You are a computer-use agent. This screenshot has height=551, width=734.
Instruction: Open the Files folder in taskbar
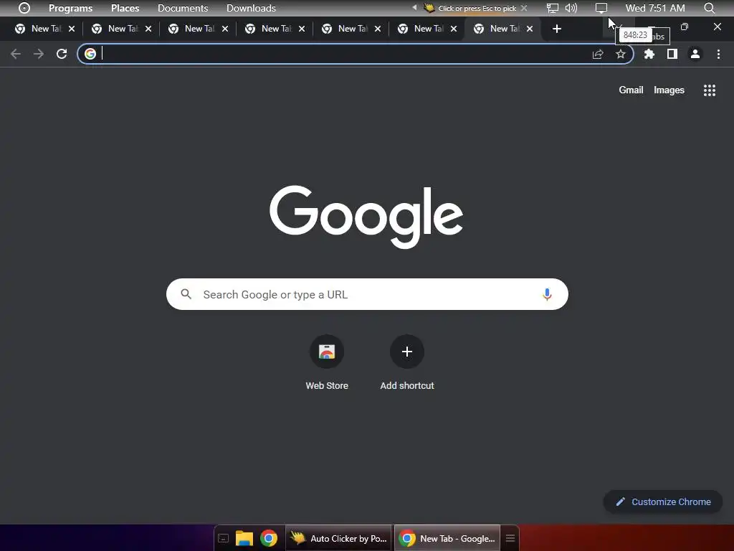244,538
